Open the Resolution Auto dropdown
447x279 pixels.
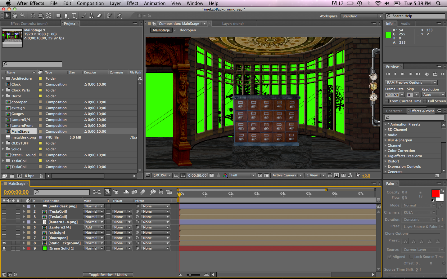click(434, 95)
